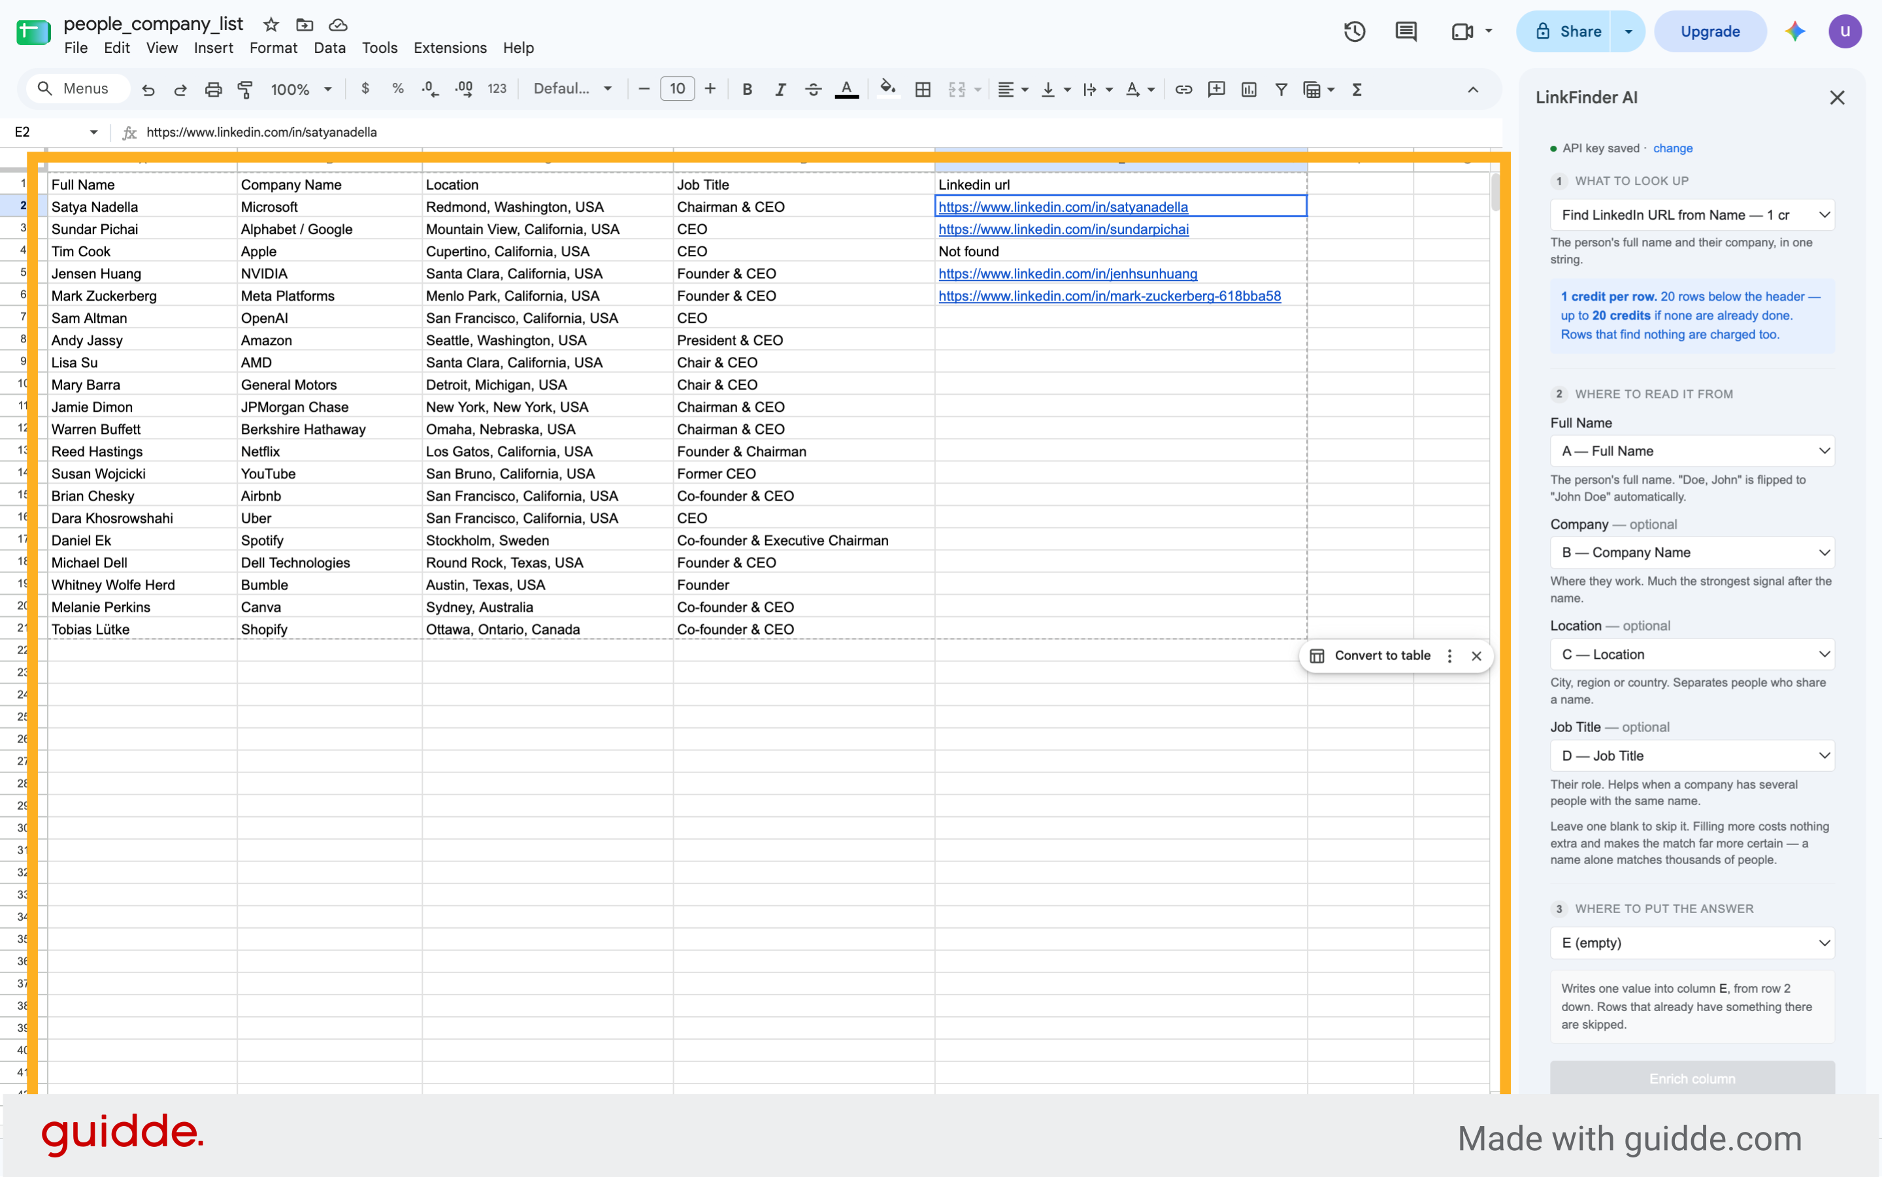
Task: Redo the last action
Action: click(180, 90)
